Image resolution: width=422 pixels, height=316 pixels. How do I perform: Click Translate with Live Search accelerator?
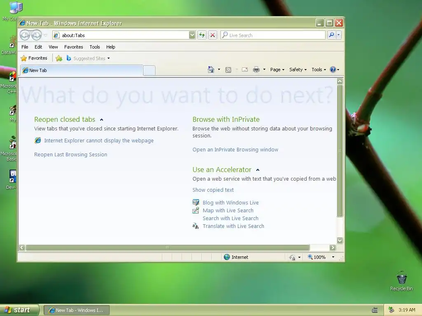tap(233, 226)
